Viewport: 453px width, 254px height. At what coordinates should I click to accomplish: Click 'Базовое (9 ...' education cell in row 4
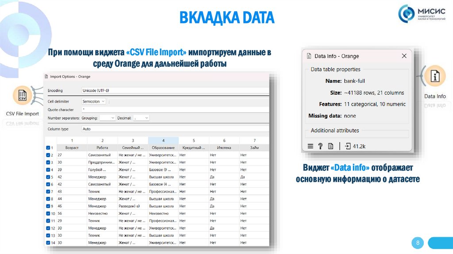[x=163, y=169]
